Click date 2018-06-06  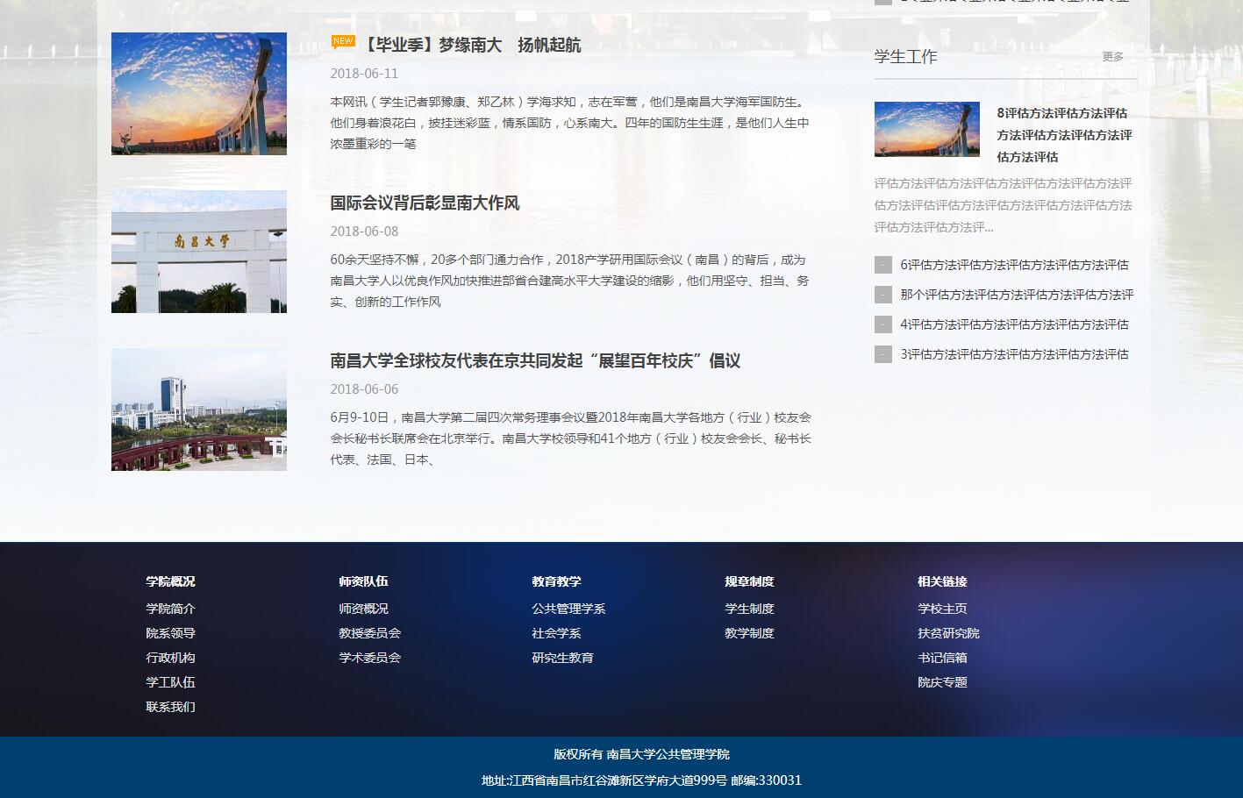[x=364, y=389]
